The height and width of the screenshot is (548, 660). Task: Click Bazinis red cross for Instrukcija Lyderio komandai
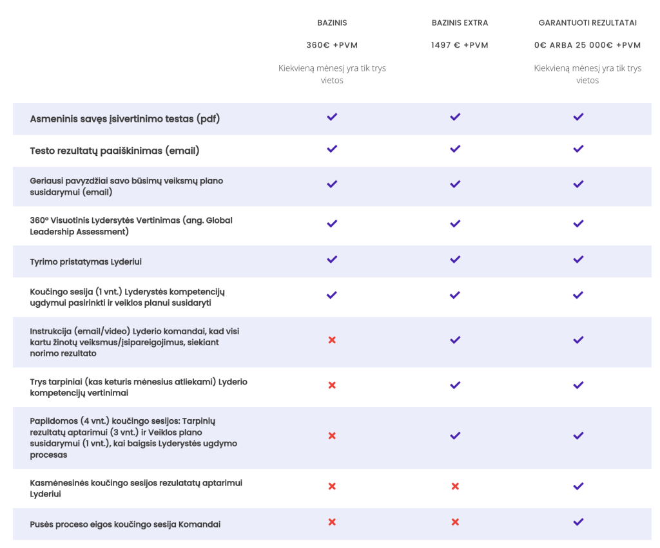coord(332,340)
